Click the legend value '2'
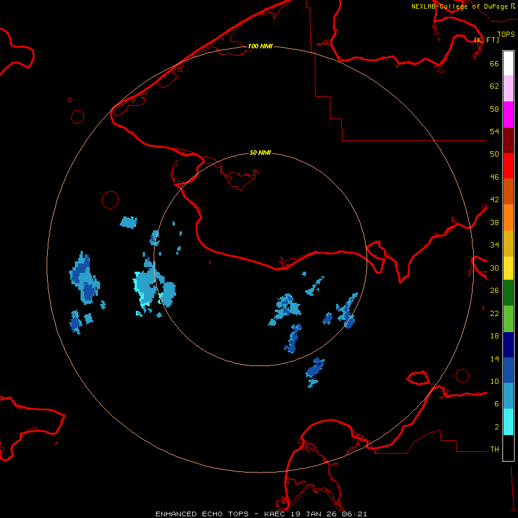518x518 pixels. point(497,427)
